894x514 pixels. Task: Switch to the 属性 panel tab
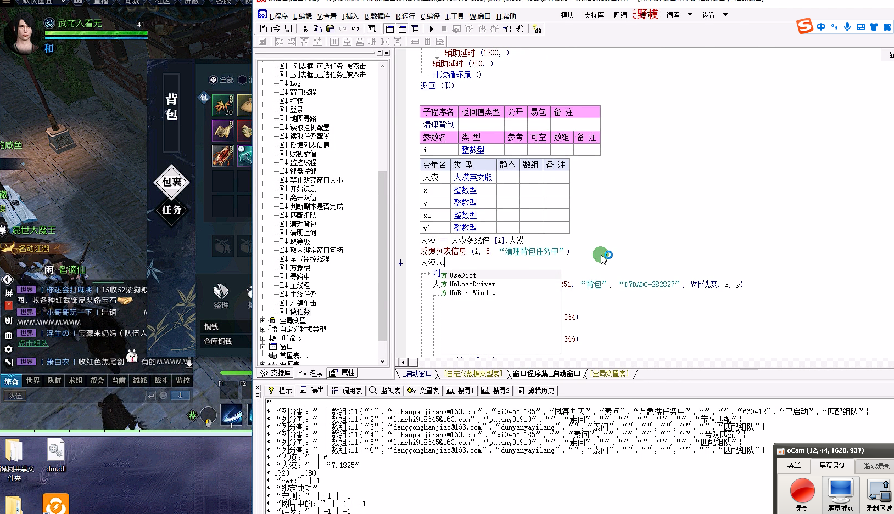343,373
